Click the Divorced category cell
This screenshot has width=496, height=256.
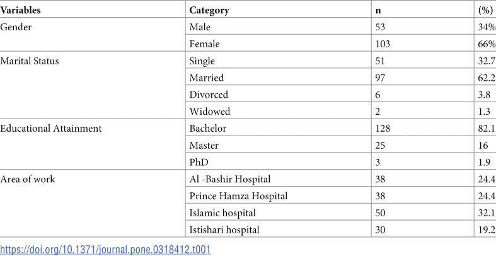[209, 95]
